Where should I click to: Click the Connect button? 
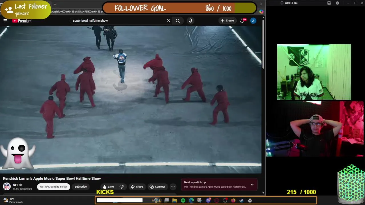coord(157,187)
